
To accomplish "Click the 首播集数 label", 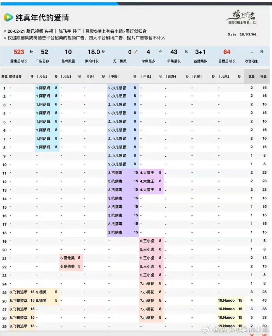I will click(201, 61).
